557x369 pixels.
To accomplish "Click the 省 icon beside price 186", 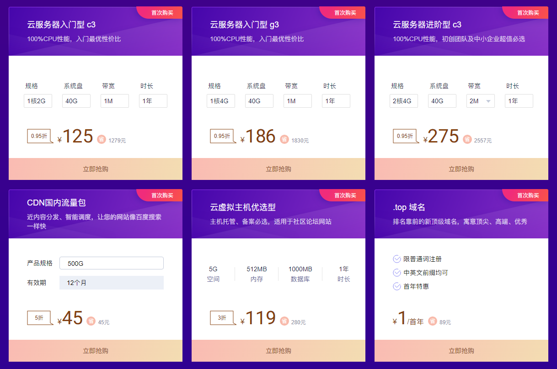I will tap(284, 139).
